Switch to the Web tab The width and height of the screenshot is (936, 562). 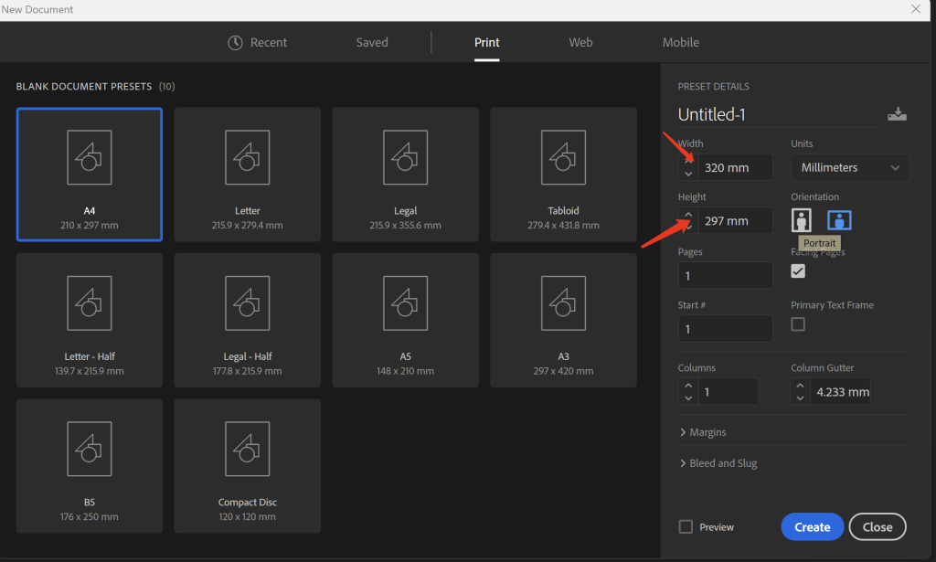(x=580, y=42)
